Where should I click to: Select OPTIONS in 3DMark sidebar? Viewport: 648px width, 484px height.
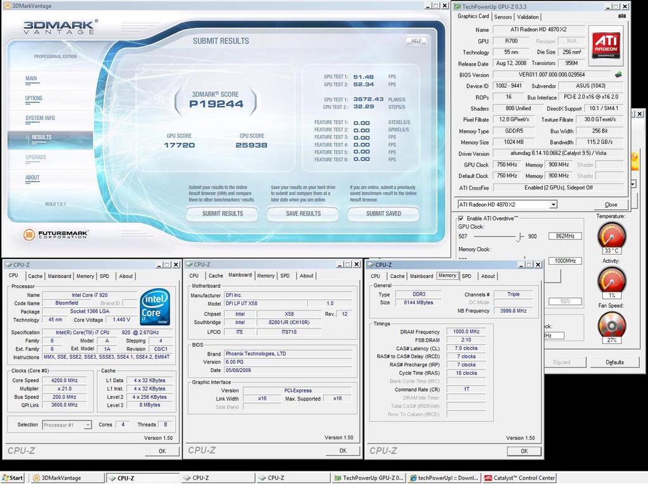pyautogui.click(x=34, y=98)
